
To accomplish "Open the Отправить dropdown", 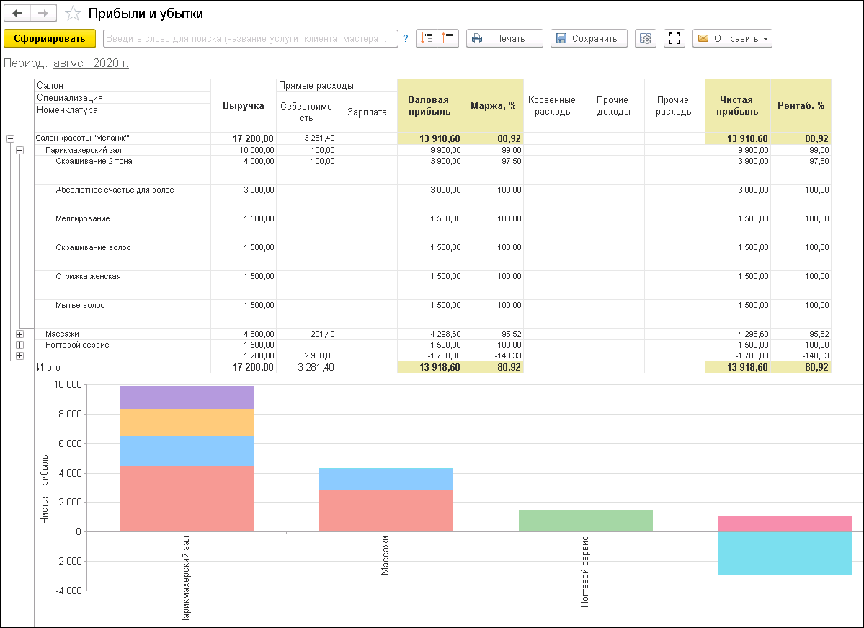I will point(732,38).
